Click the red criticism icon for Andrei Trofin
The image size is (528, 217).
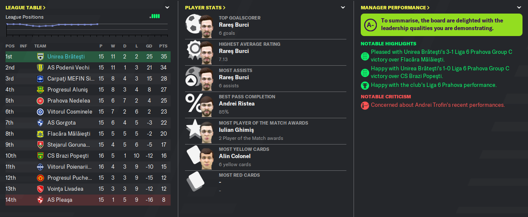365,105
